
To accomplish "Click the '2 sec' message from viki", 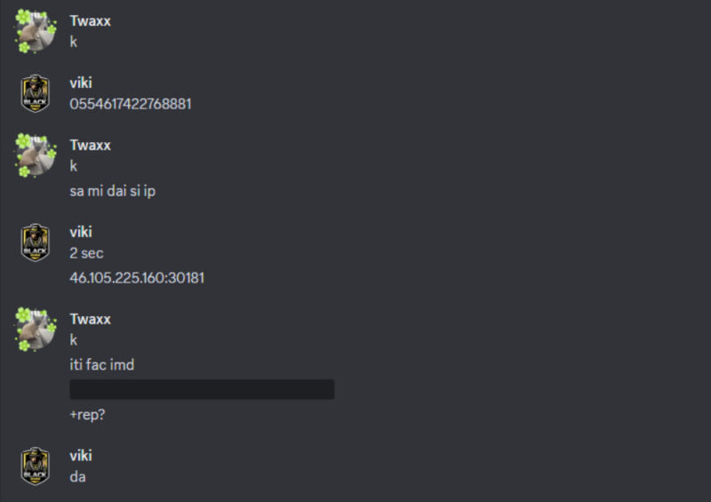I will point(87,253).
